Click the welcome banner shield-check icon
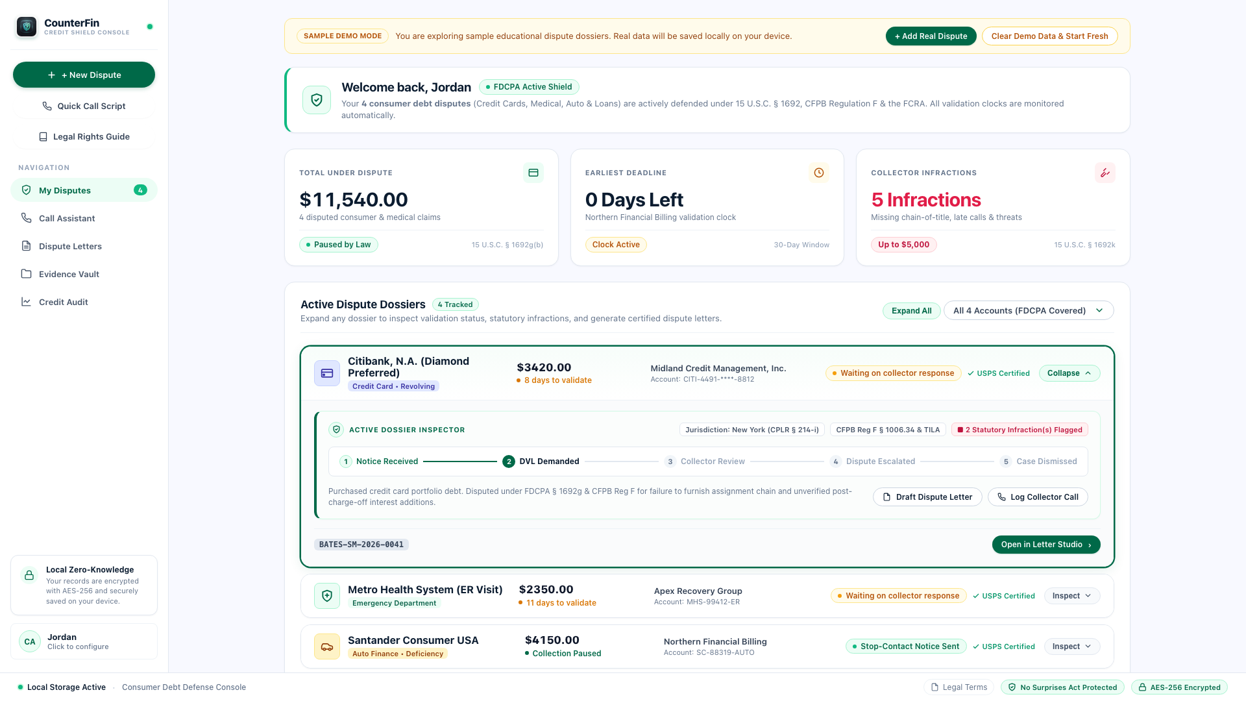 point(317,100)
